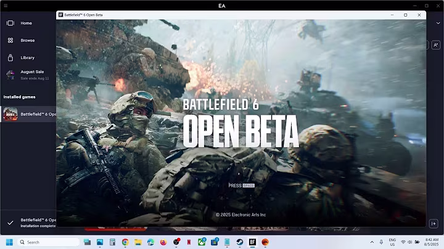The image size is (444, 249).
Task: Open the August Sale promotion
Action: 28,75
